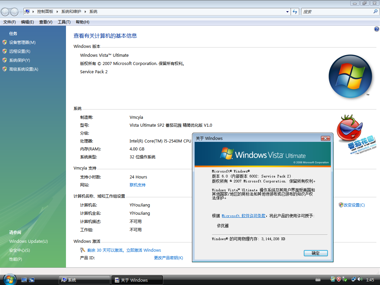Click the shield icon beside 设备管理器
The width and height of the screenshot is (380, 285).
(5, 43)
